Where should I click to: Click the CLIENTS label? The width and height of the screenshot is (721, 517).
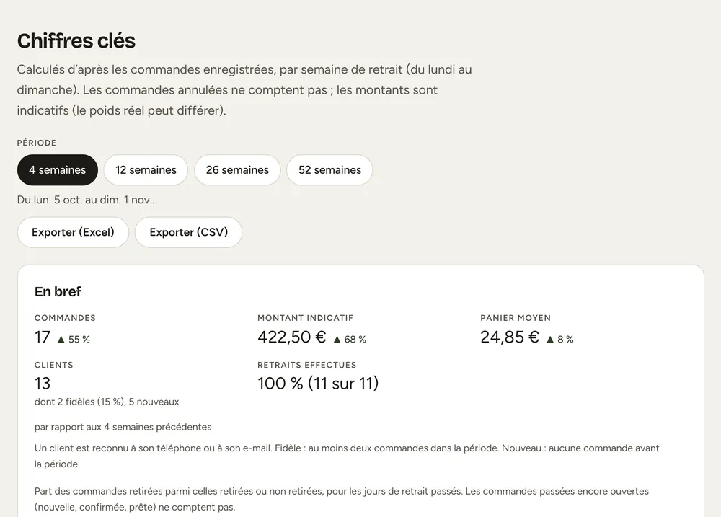(x=54, y=365)
